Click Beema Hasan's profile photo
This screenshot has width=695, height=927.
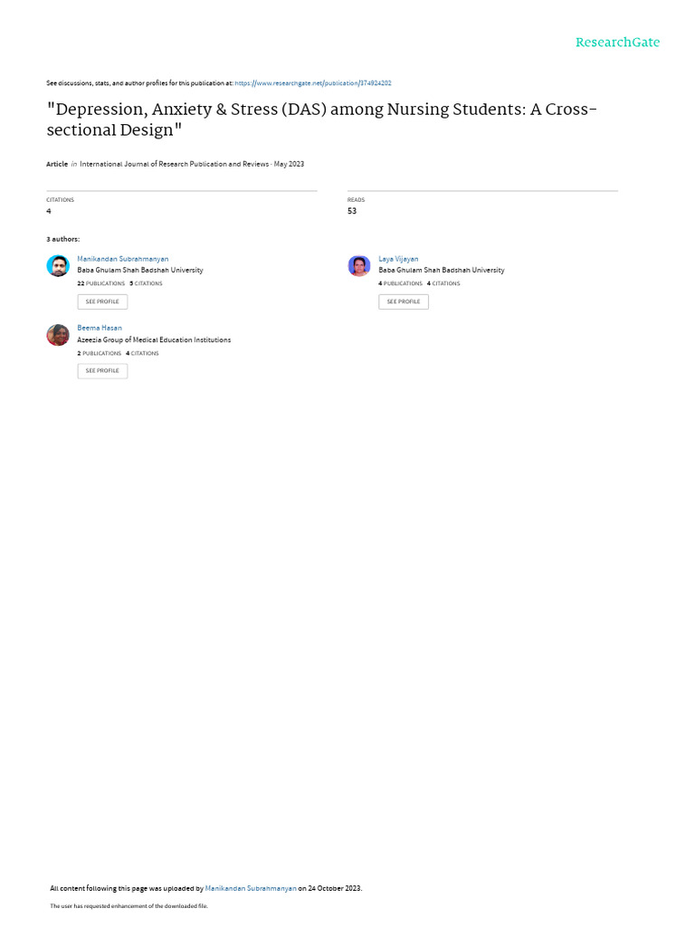(58, 335)
